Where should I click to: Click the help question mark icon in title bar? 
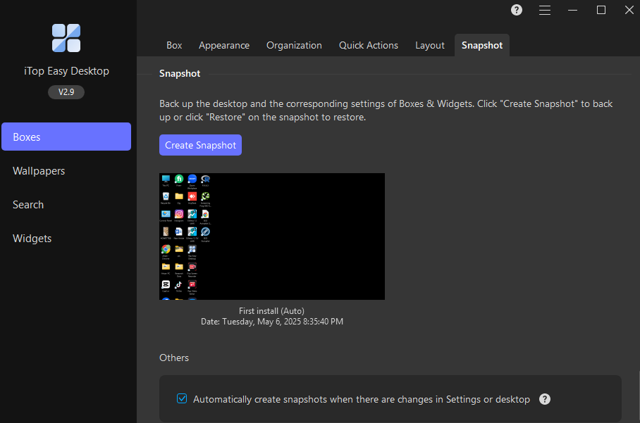517,10
